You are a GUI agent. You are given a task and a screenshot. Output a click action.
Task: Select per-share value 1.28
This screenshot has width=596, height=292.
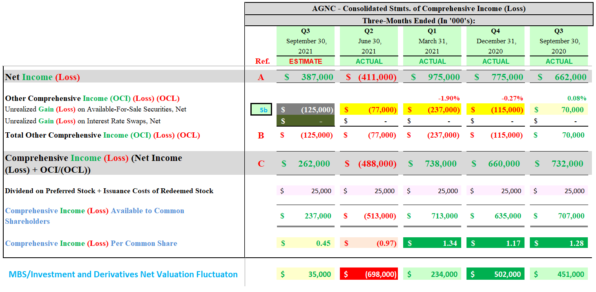[559, 243]
